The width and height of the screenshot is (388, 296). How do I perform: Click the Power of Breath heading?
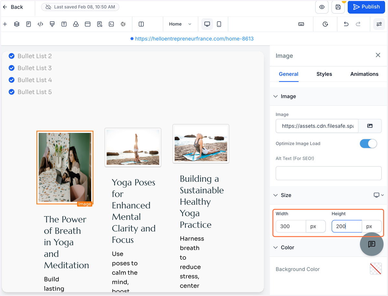point(66,242)
